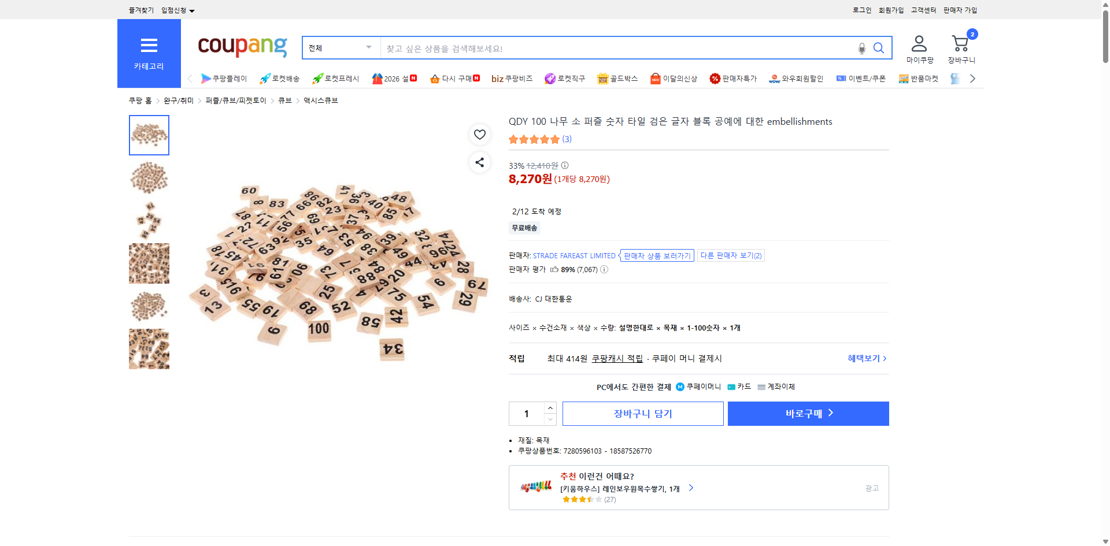Go to 고객센터 in the top menu
This screenshot has width=1110, height=546.
923,10
